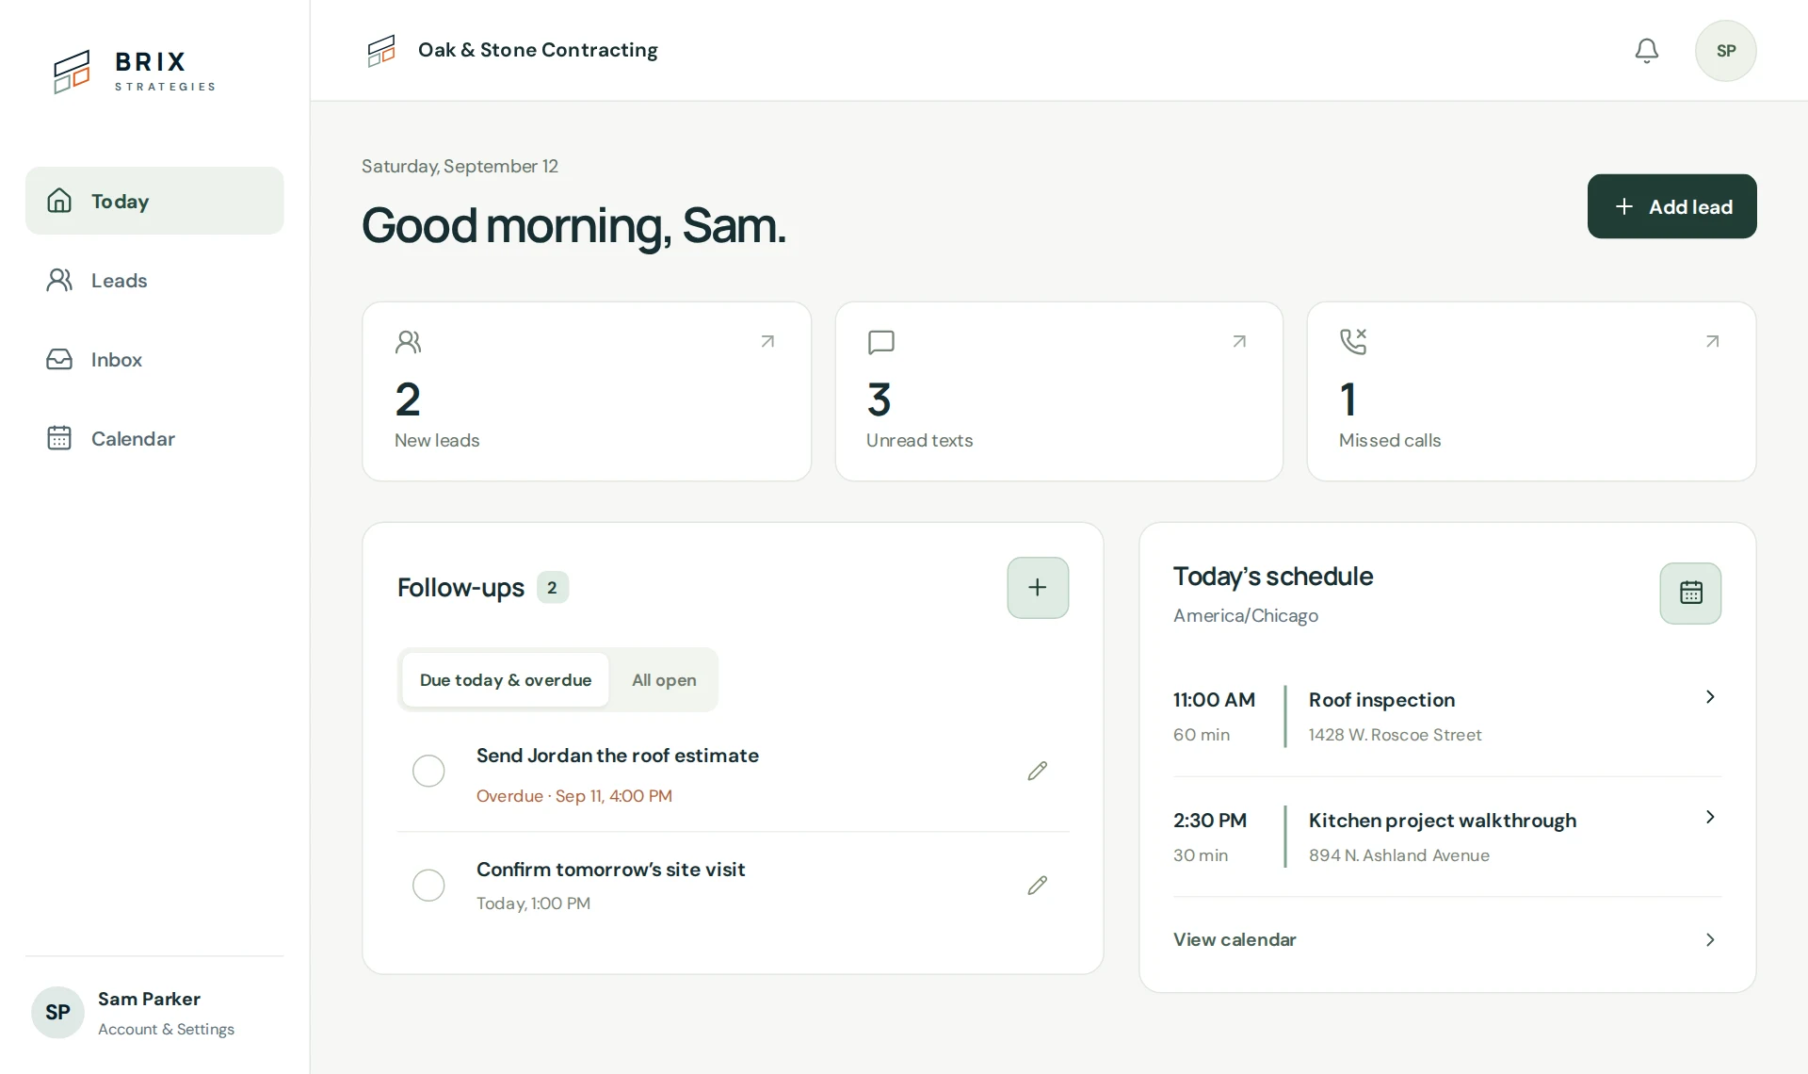Edit the Send Jordan the roof estimate follow-up
The width and height of the screenshot is (1808, 1074).
click(x=1037, y=771)
